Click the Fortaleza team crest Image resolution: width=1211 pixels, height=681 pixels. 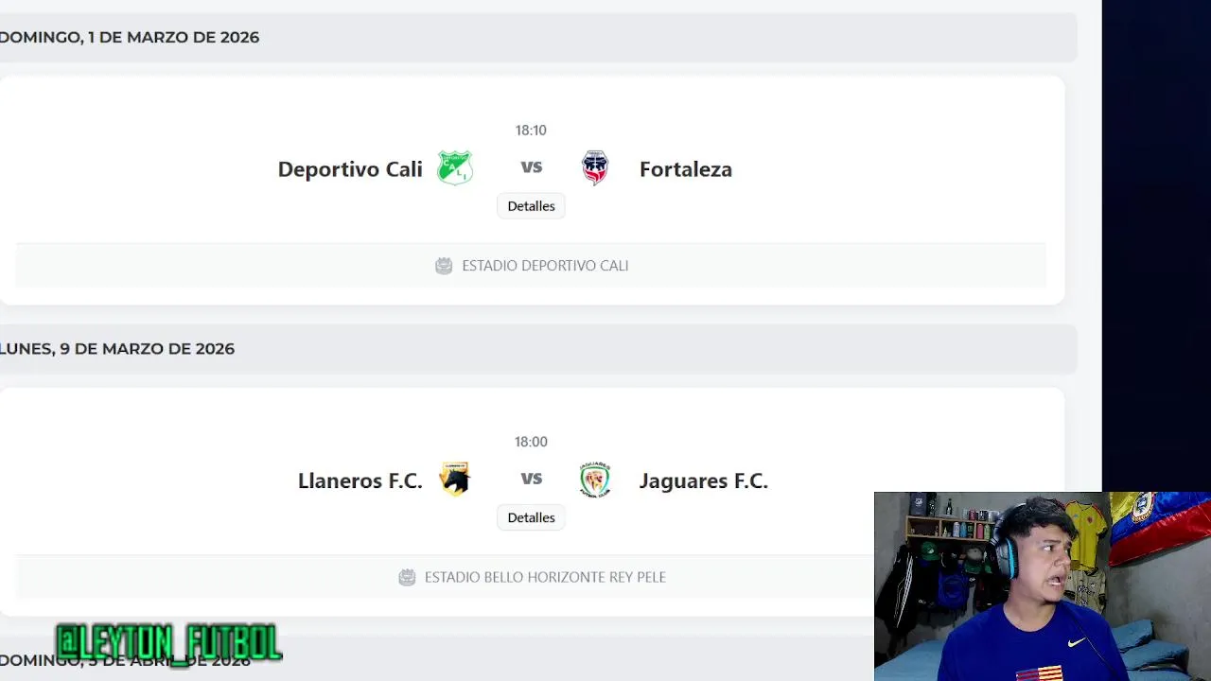[595, 168]
